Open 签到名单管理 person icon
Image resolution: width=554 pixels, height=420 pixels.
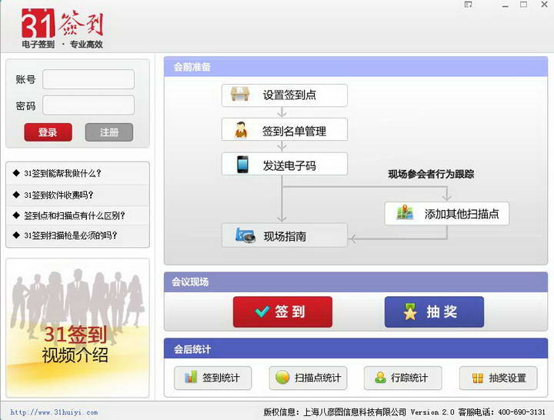point(241,130)
